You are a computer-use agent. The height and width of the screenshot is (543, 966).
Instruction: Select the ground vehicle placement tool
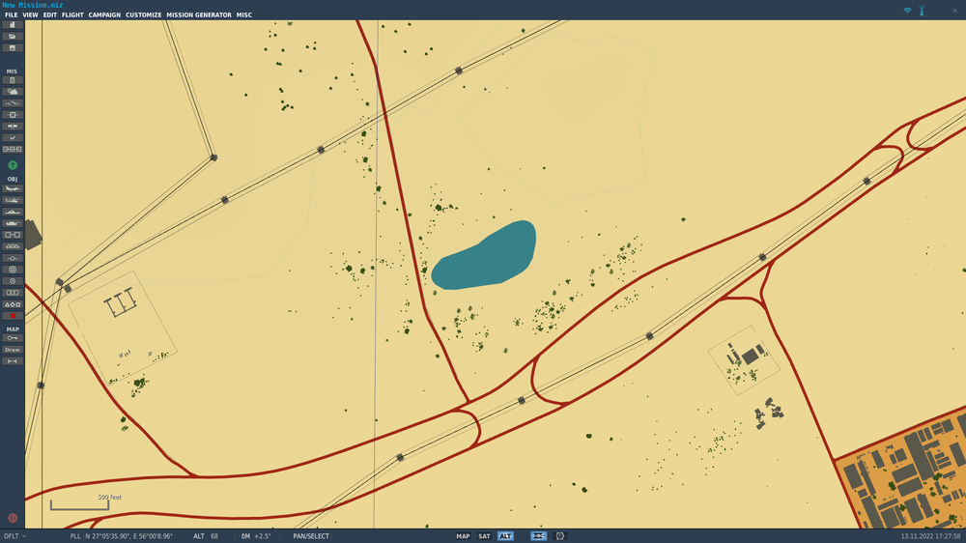click(13, 223)
